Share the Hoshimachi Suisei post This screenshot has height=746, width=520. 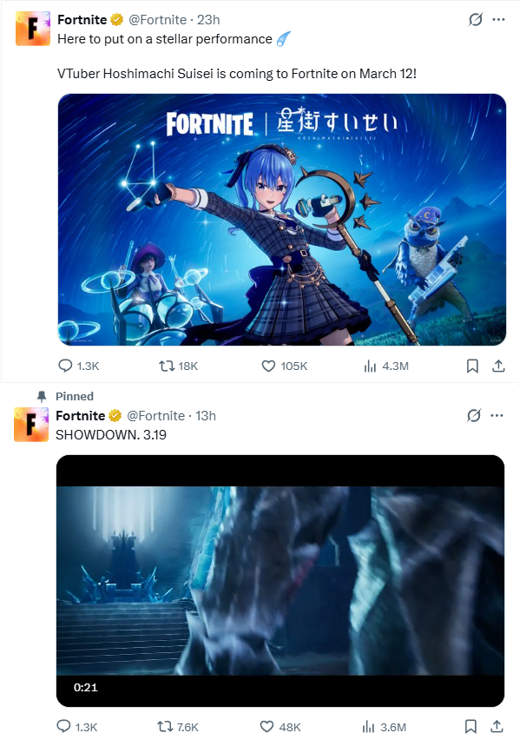[498, 366]
